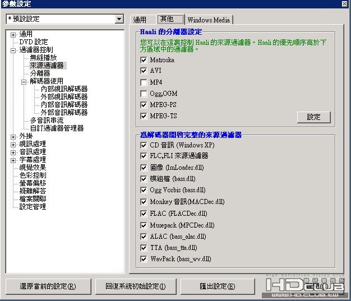The height and width of the screenshot is (301, 351).
Task: Expand the 字幕處理 tree node
Action: pos(13,160)
